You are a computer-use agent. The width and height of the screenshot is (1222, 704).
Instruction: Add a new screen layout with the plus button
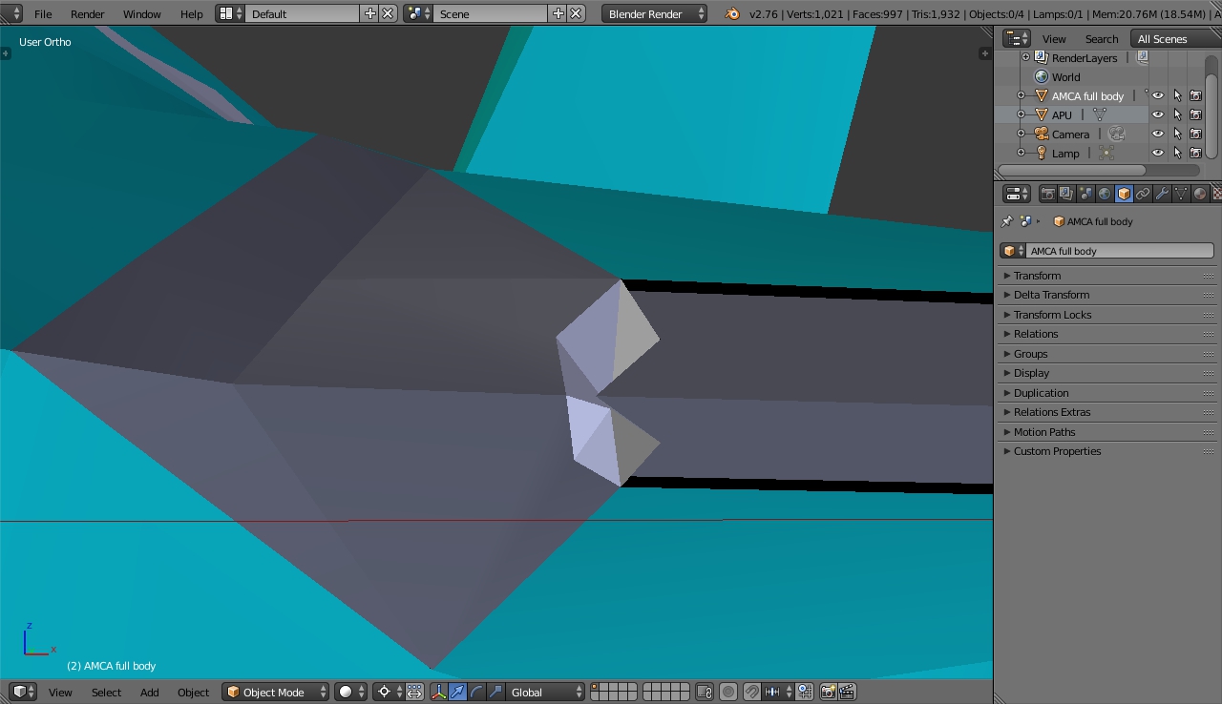click(x=370, y=13)
